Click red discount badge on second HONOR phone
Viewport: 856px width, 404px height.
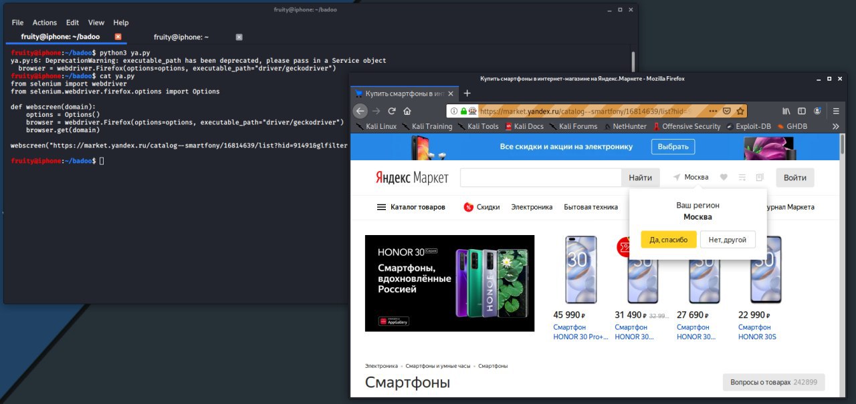coord(623,247)
